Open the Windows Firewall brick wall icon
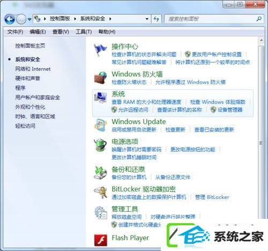Viewport: 268px width, 251px height. [x=101, y=78]
